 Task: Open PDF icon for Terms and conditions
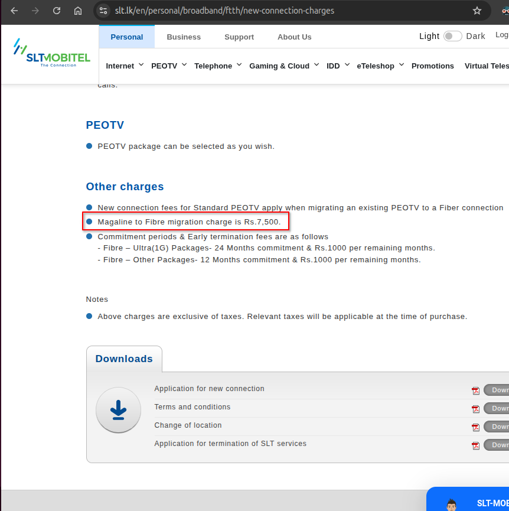click(x=475, y=409)
